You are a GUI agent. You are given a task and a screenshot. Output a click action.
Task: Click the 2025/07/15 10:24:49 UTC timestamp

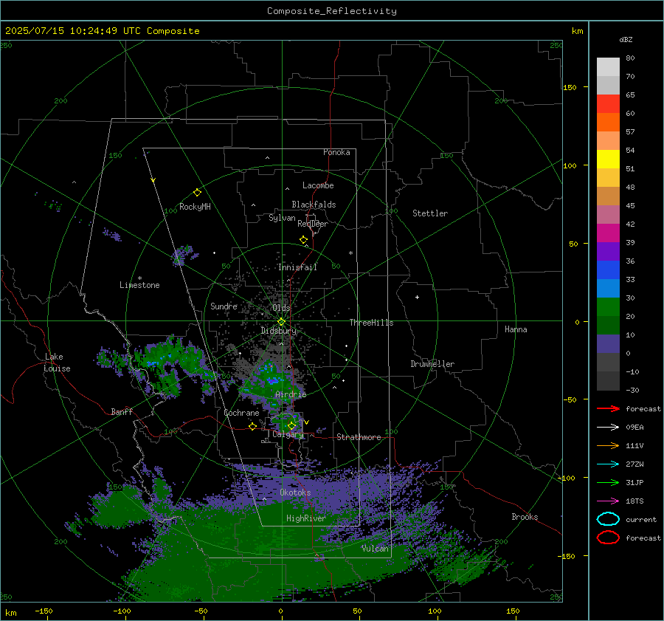(x=72, y=31)
